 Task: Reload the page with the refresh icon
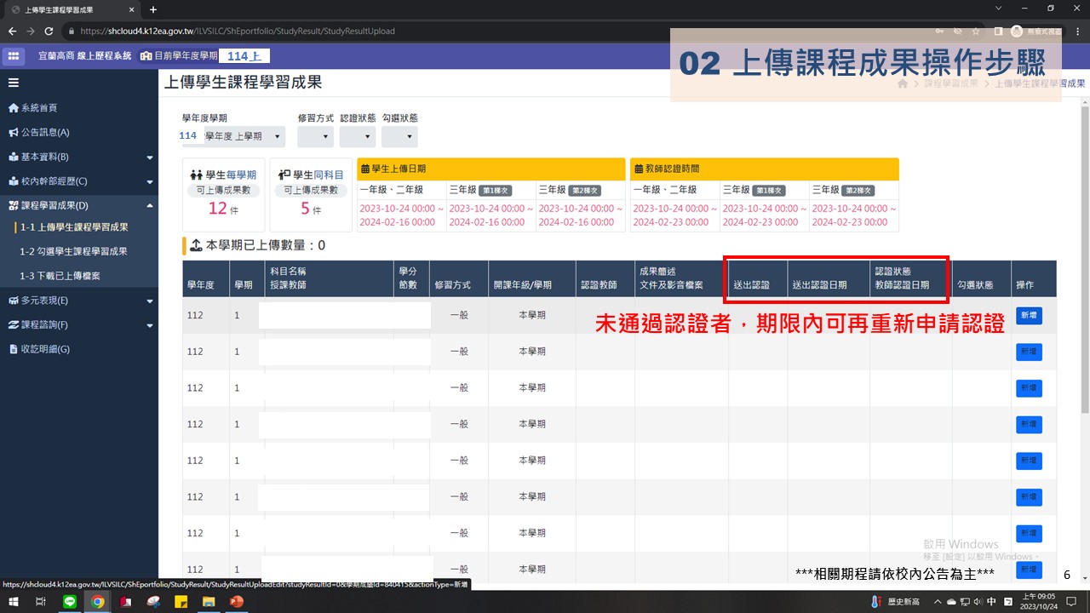tap(49, 31)
